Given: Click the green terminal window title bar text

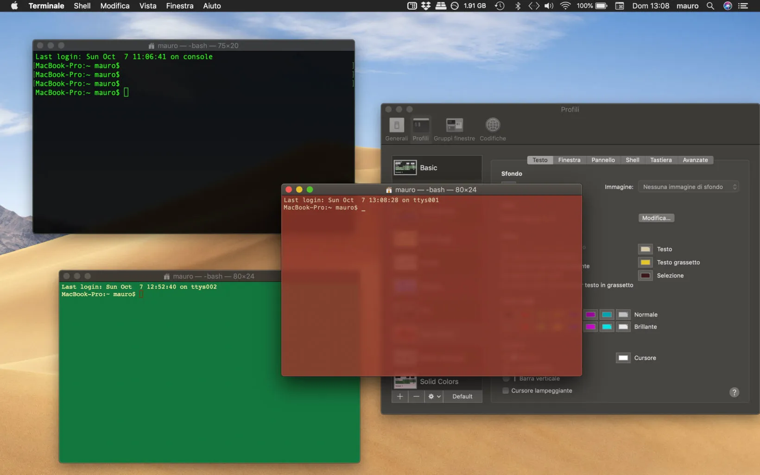Looking at the screenshot, I should coord(214,276).
